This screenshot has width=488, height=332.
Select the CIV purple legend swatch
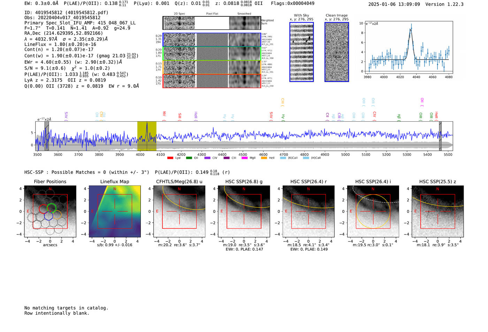coord(207,158)
